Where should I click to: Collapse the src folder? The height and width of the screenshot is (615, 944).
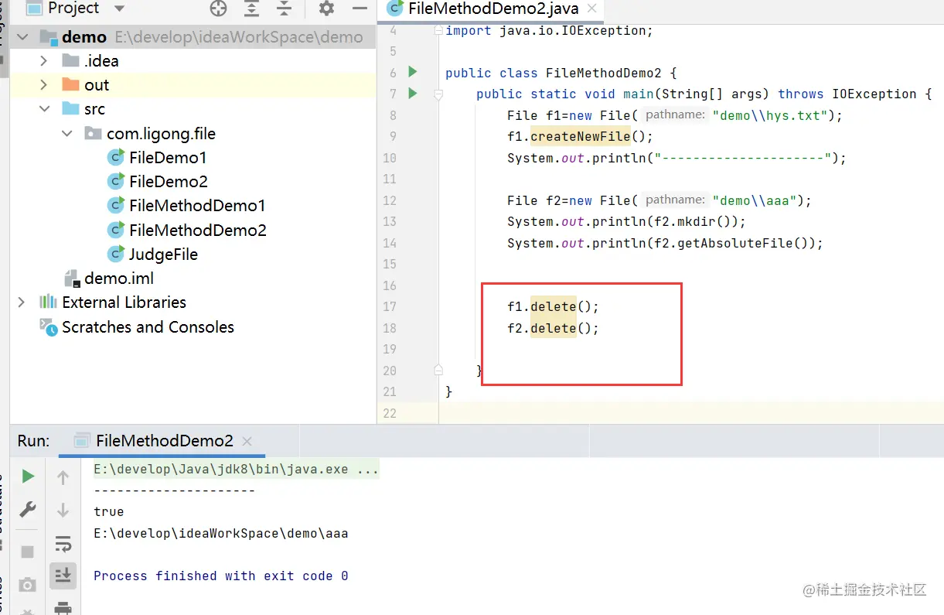pyautogui.click(x=44, y=109)
